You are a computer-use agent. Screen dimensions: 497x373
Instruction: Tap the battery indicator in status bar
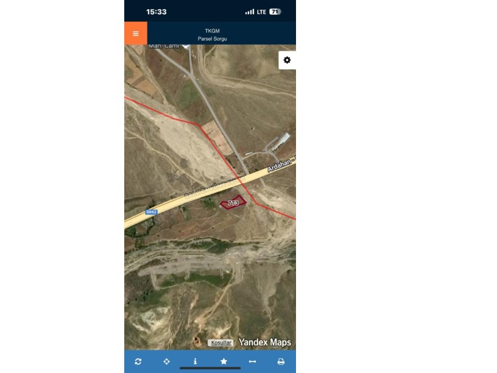point(275,12)
